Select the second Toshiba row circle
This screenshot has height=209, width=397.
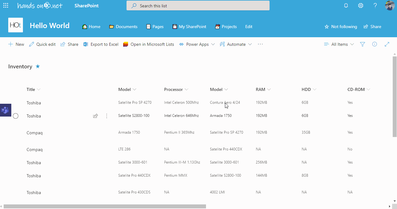(x=16, y=116)
